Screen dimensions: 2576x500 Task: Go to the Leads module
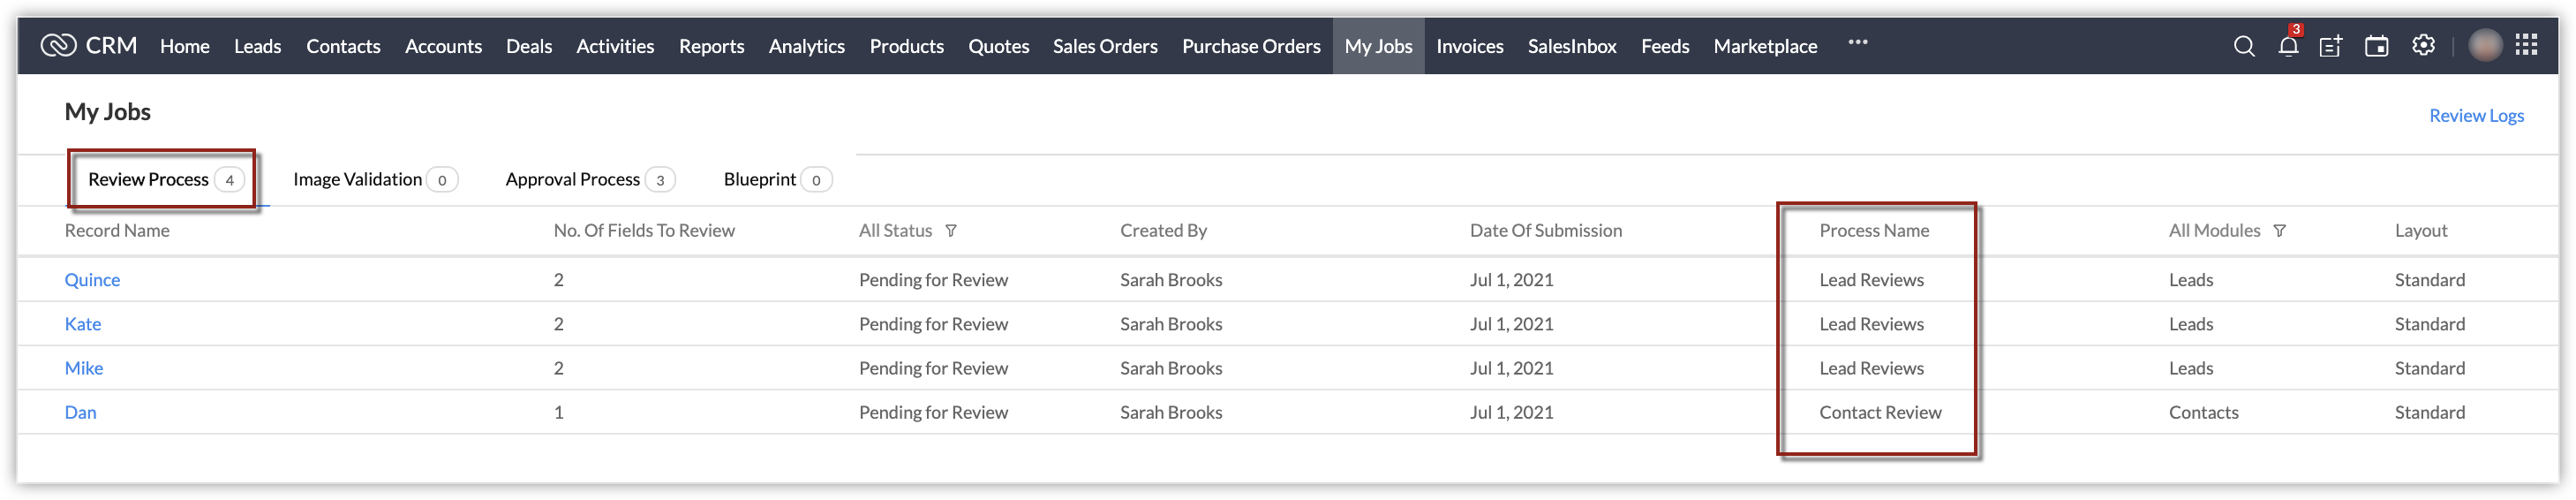point(257,46)
